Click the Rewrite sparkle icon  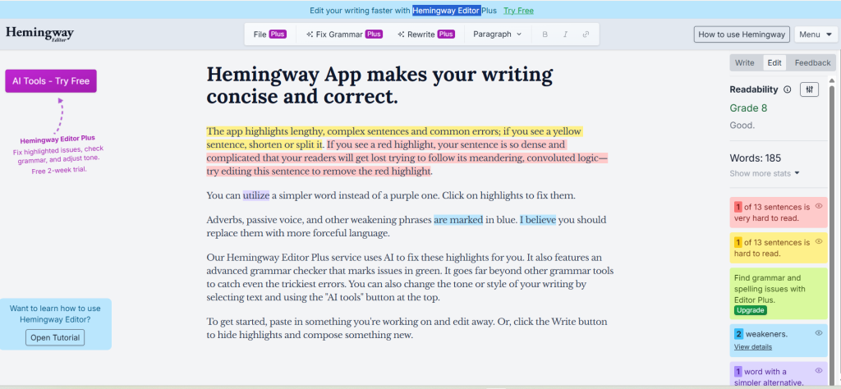tap(401, 34)
